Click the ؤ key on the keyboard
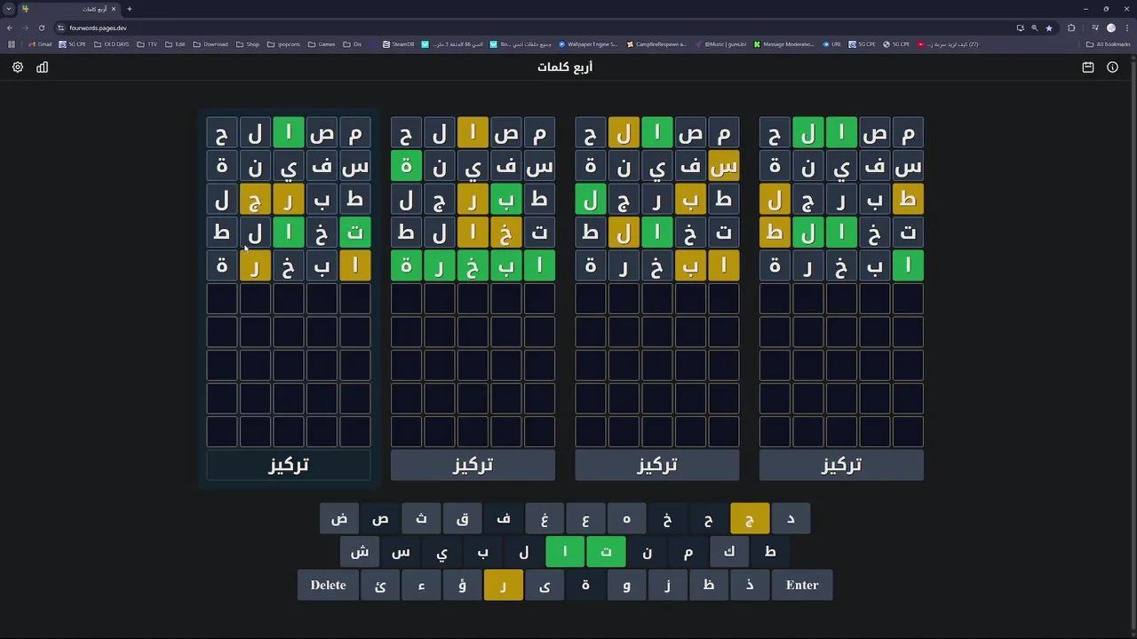Viewport: 1137px width, 639px height. point(463,585)
